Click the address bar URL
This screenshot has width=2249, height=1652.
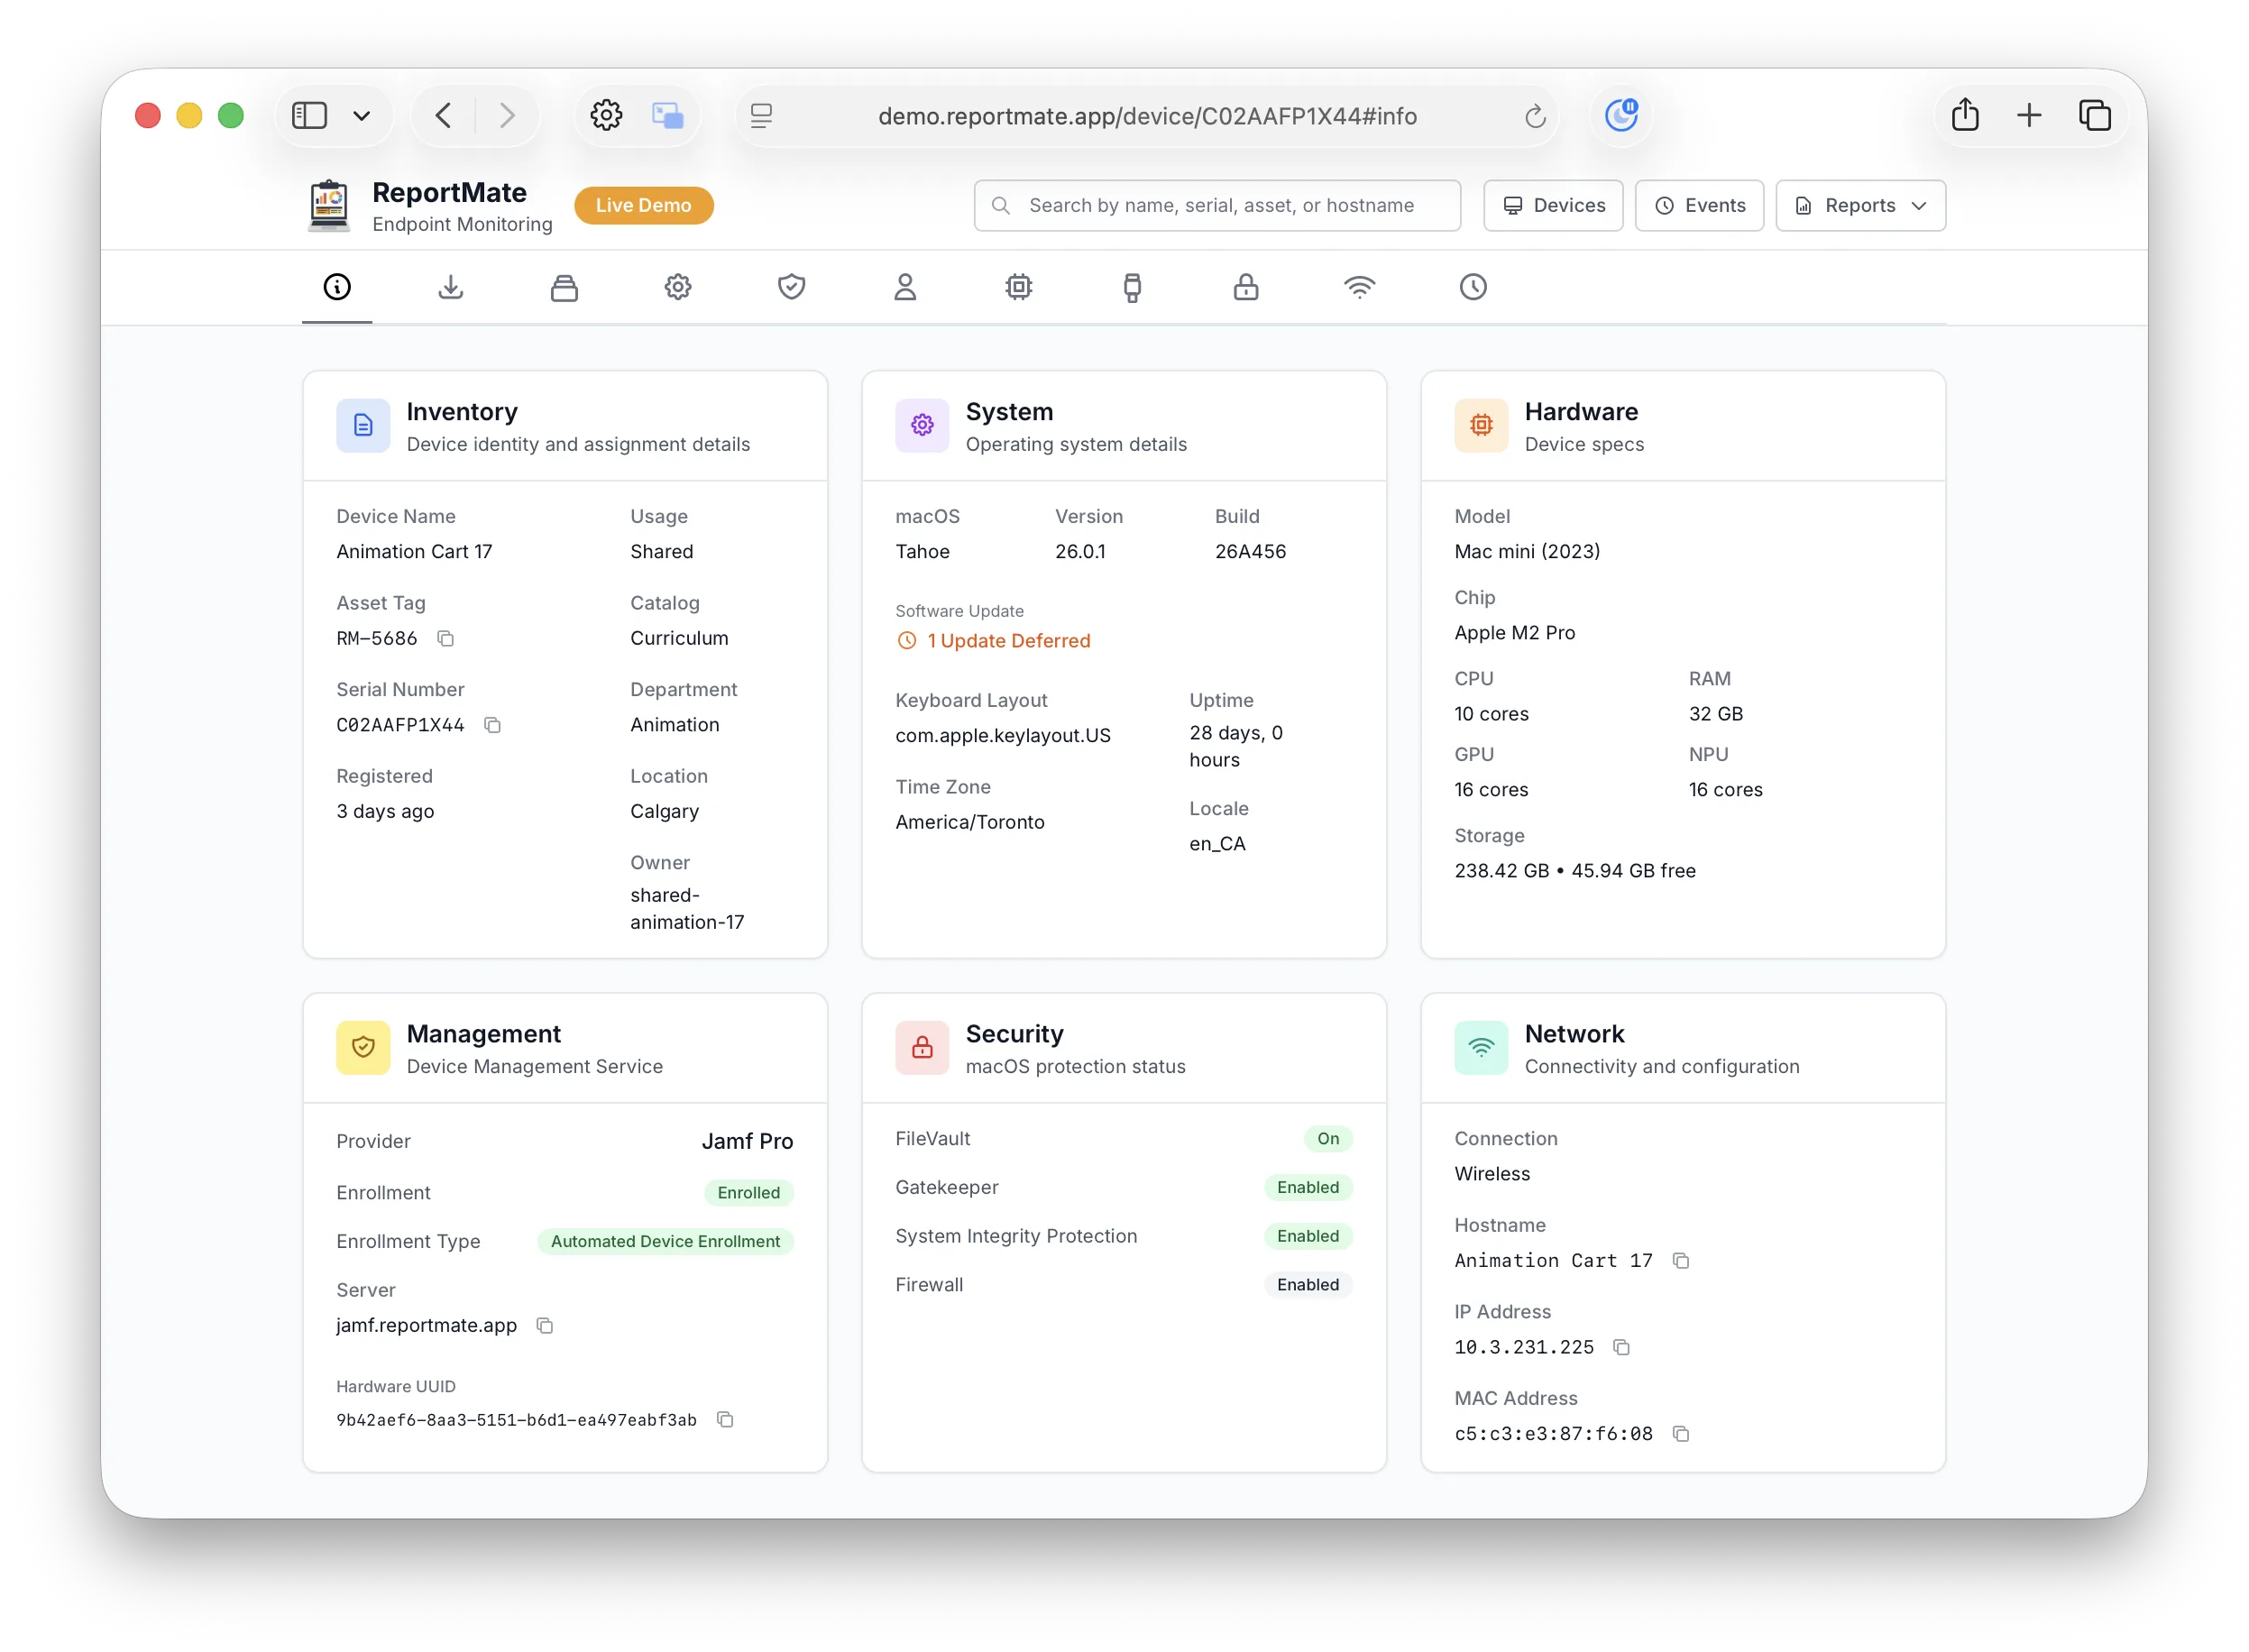(1147, 117)
